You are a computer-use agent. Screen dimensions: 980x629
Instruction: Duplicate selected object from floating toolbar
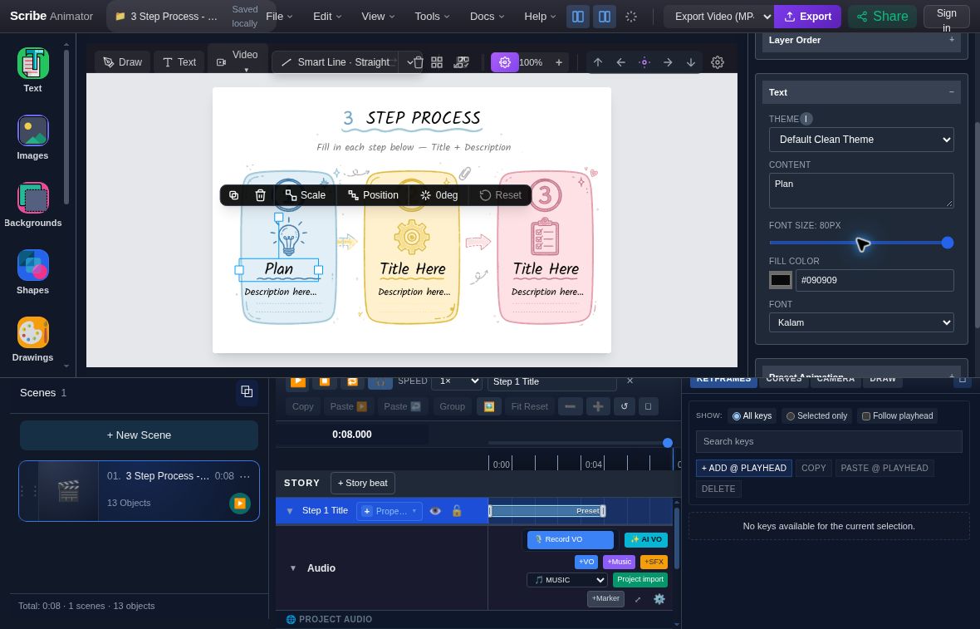(x=233, y=195)
